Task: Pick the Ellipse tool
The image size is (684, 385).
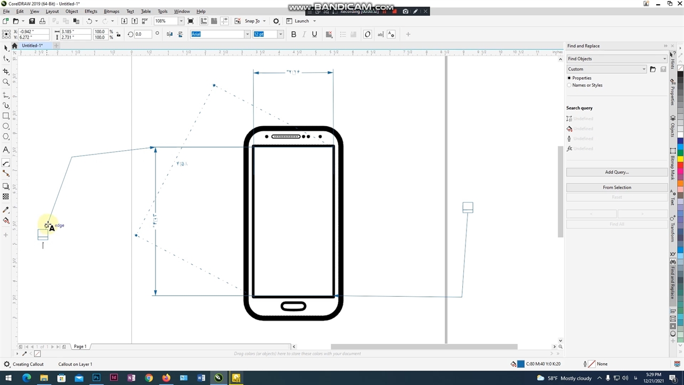Action: [x=6, y=126]
